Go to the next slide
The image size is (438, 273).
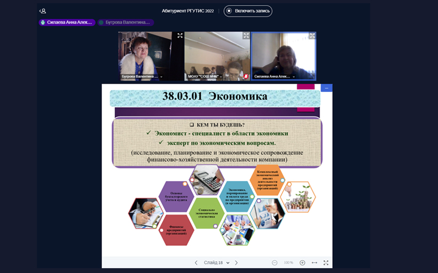[236, 263]
